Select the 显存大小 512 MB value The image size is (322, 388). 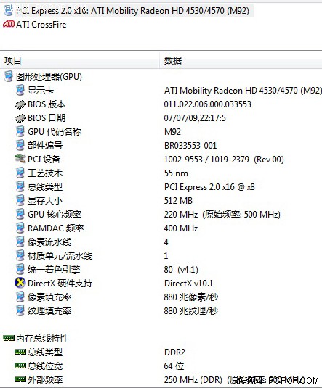click(x=178, y=200)
